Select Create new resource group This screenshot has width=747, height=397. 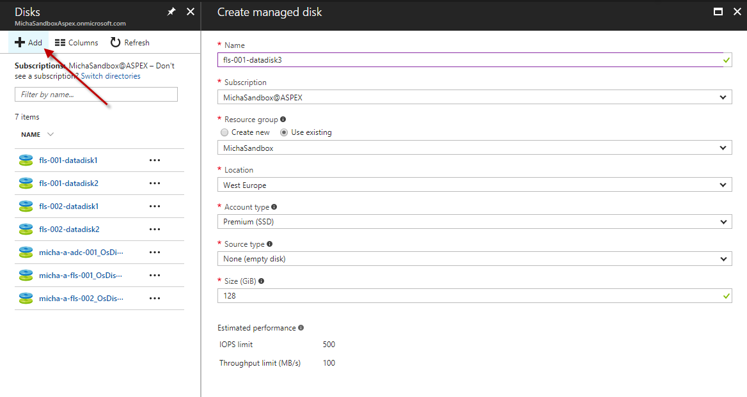point(224,133)
